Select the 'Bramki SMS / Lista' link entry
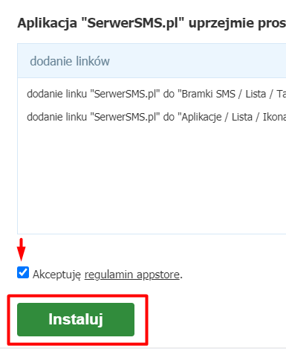This screenshot has width=286, height=349. 156,94
